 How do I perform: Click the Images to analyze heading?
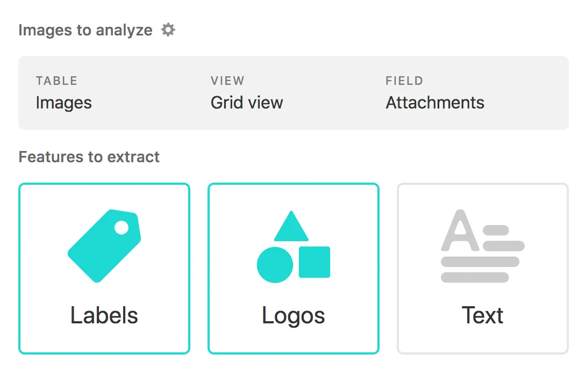[x=85, y=30]
